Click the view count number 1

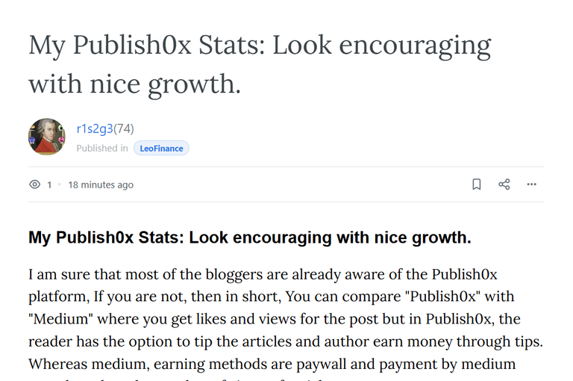[x=49, y=185]
